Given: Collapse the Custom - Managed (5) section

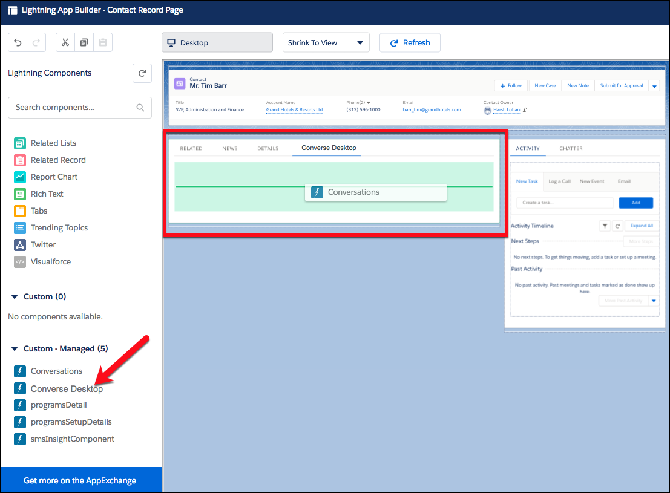Looking at the screenshot, I should coord(15,349).
